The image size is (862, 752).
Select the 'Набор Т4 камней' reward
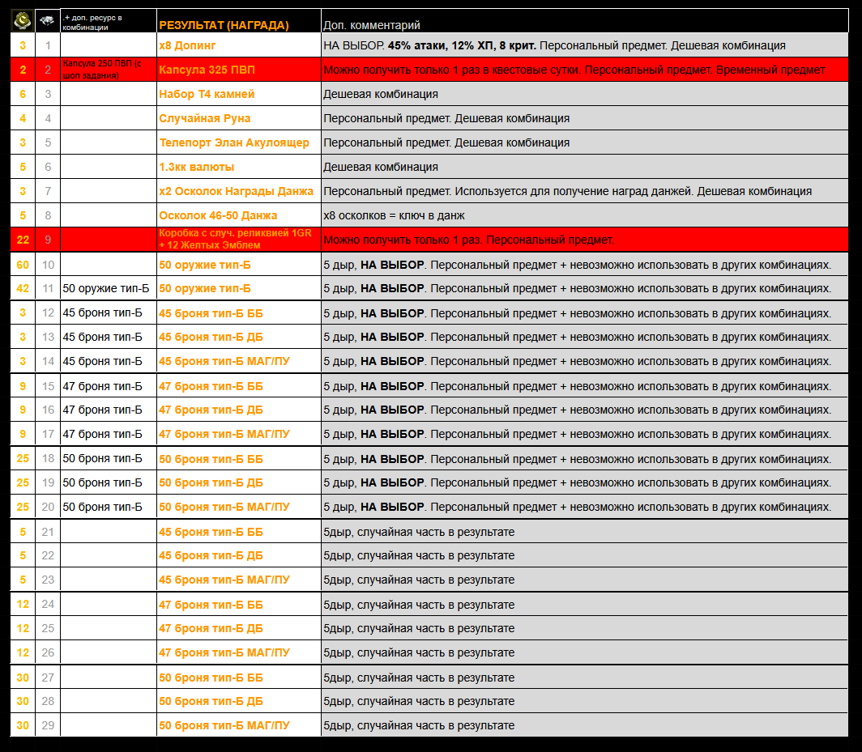point(207,95)
